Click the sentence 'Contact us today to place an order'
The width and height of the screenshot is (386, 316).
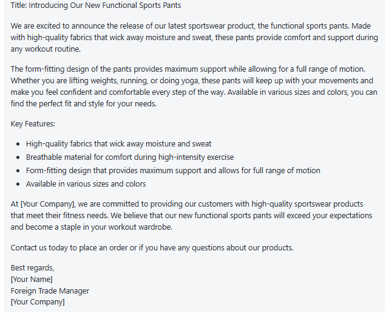tap(152, 248)
